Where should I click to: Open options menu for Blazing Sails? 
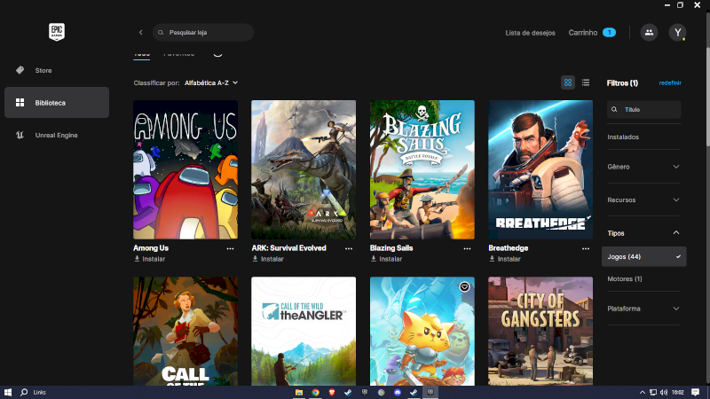[467, 248]
